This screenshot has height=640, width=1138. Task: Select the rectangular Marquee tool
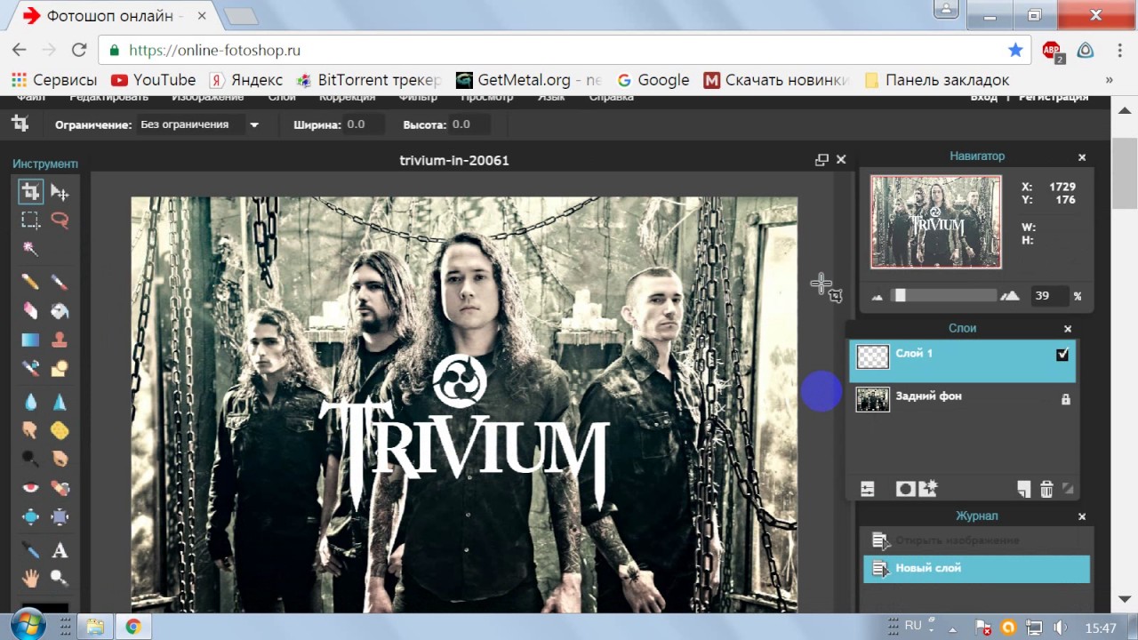[30, 220]
